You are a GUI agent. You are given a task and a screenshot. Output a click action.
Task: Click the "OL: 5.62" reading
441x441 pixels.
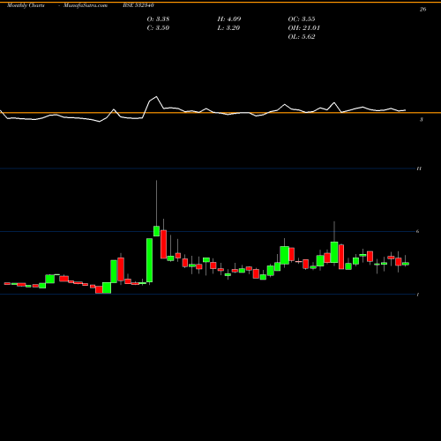point(302,37)
